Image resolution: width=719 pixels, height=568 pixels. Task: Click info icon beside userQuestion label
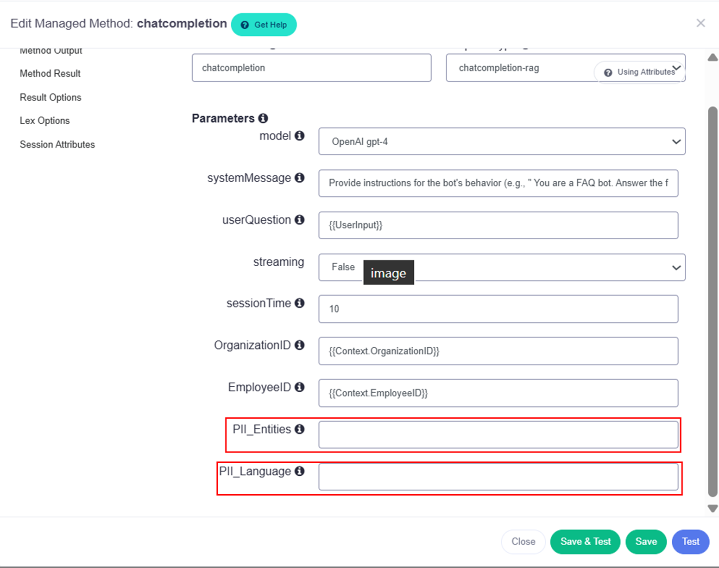300,219
